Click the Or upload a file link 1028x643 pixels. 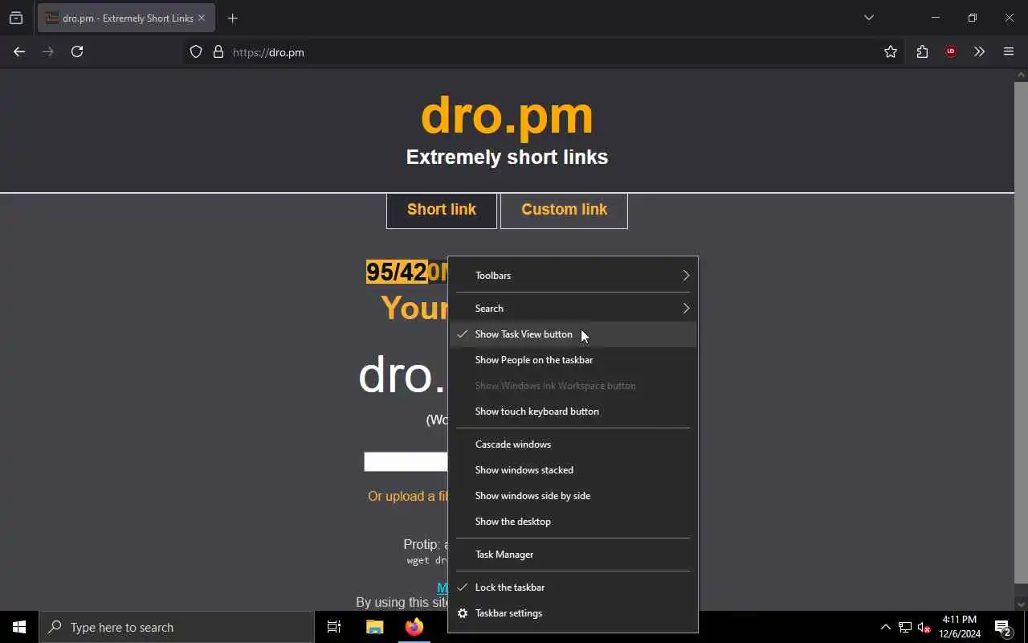click(x=408, y=496)
